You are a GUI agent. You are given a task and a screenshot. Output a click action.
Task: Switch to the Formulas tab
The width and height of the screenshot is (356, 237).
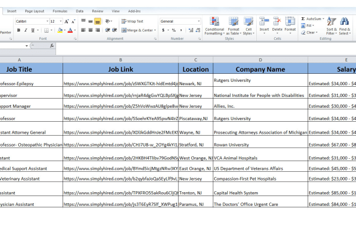(x=60, y=11)
